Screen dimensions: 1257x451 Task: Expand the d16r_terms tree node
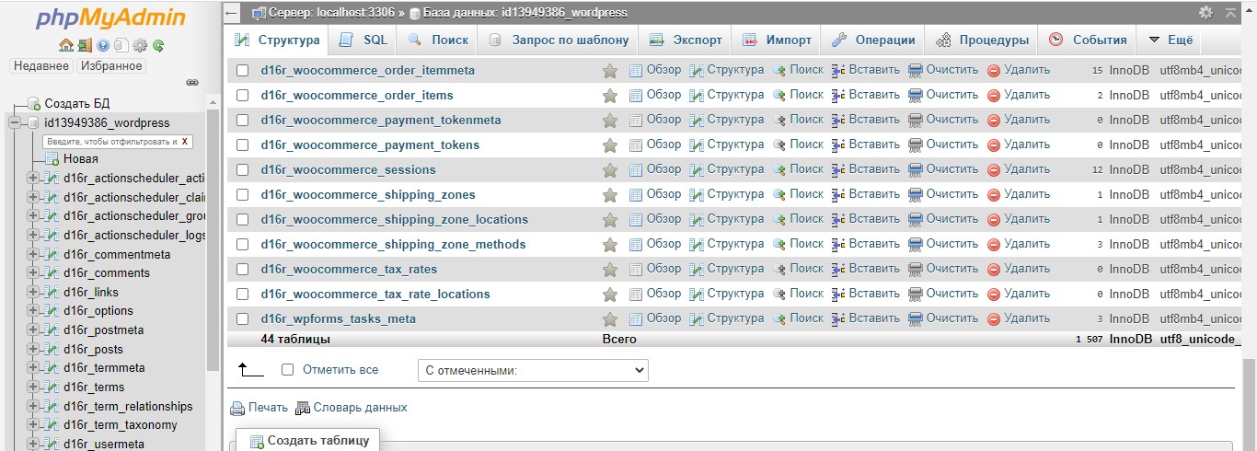point(33,387)
